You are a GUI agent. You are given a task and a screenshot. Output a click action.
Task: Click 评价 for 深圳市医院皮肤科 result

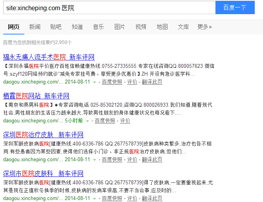(132, 198)
